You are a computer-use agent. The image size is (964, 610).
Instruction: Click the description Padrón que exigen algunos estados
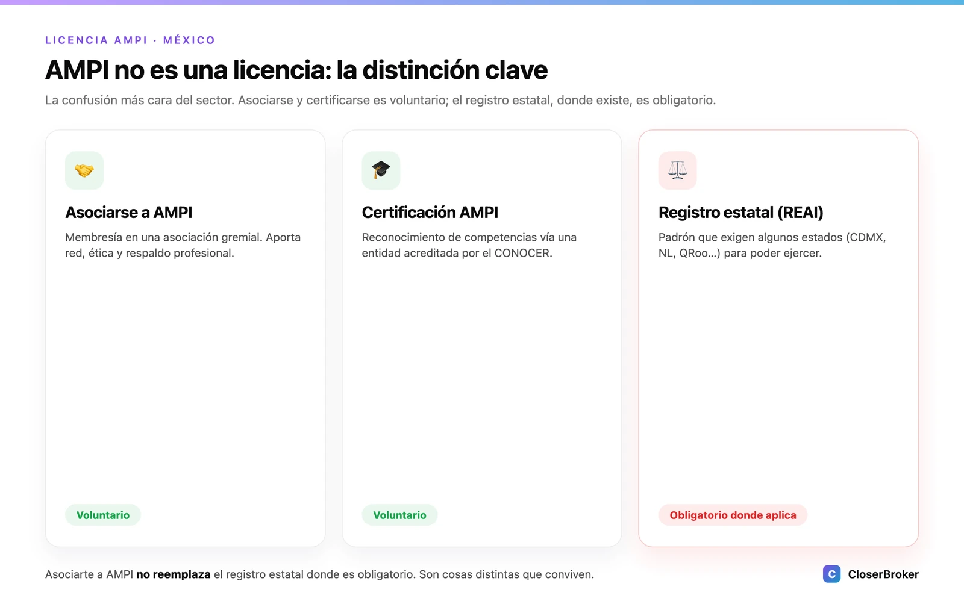772,245
